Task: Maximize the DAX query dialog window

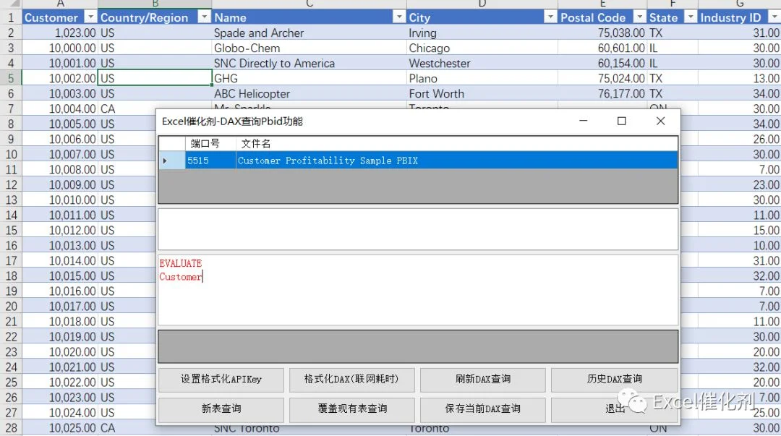Action: (x=622, y=121)
